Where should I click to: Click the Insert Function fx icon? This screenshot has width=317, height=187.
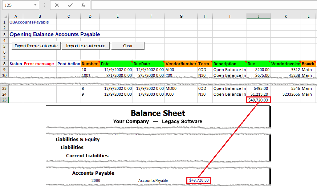83,5
